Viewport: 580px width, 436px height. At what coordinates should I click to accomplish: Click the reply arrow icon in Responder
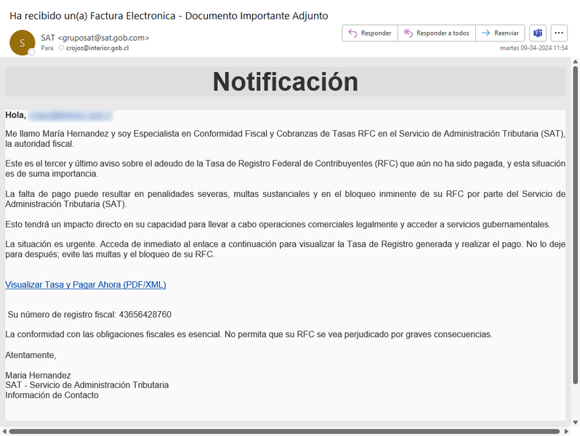click(x=353, y=33)
